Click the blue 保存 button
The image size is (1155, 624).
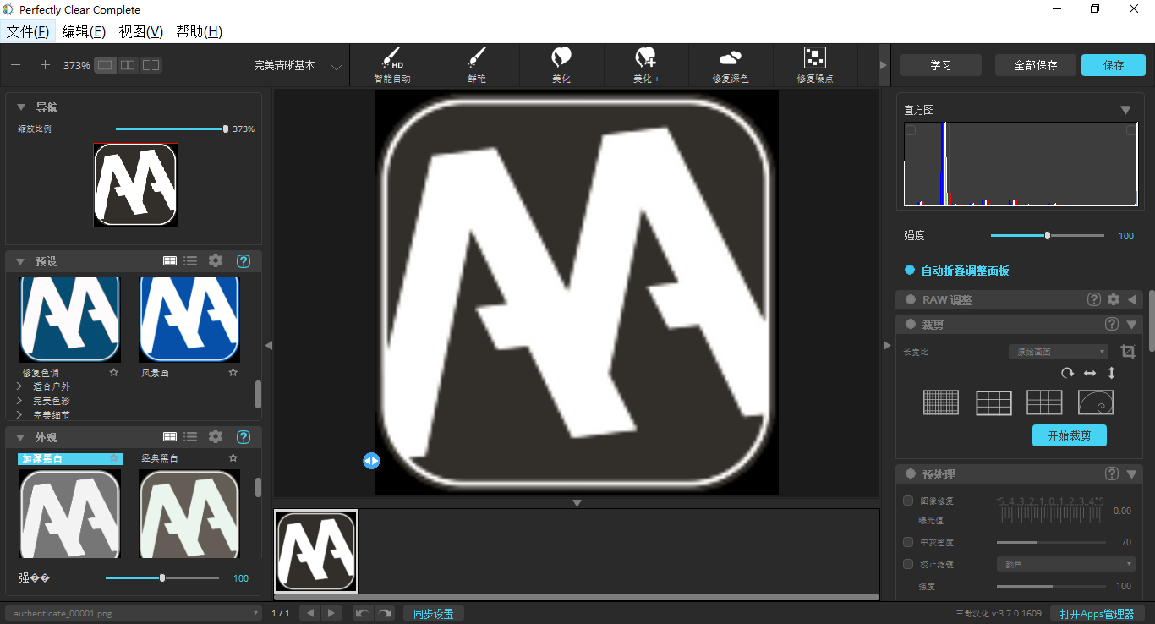pos(1114,65)
